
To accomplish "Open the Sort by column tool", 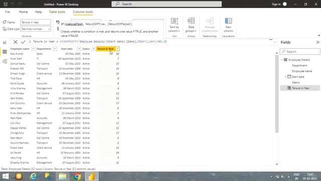I will coord(175,25).
